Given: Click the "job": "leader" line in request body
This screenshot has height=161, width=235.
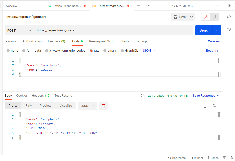Looking at the screenshot, I should point(40,70).
